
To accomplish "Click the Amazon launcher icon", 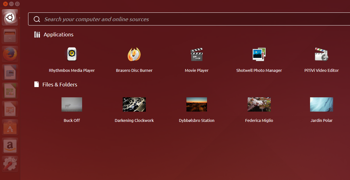I will click(10, 146).
